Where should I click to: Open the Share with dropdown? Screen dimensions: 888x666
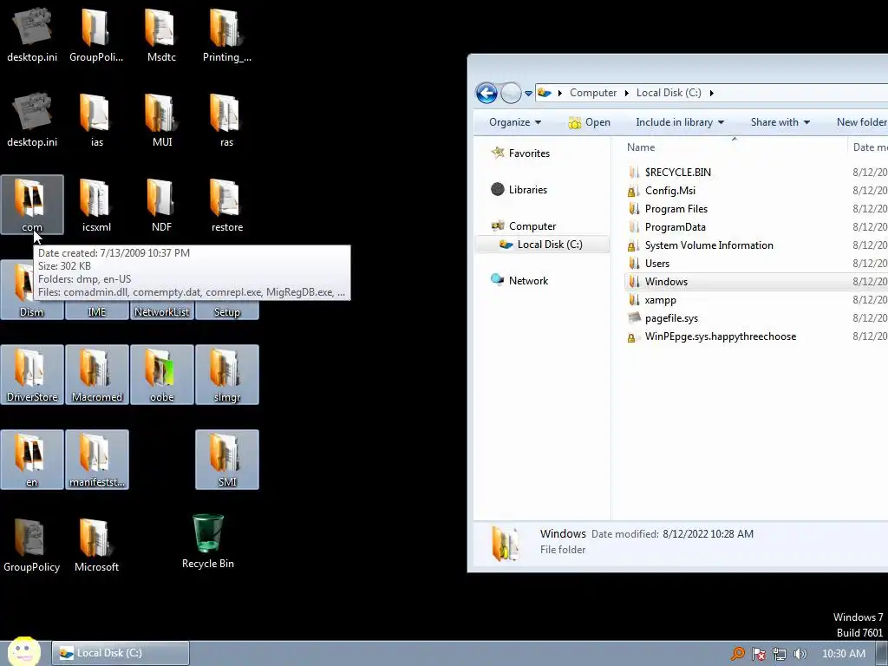click(780, 122)
